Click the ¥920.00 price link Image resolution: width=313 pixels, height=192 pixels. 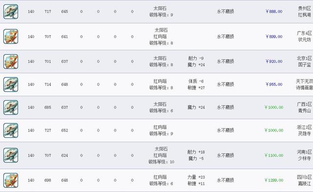click(x=274, y=62)
